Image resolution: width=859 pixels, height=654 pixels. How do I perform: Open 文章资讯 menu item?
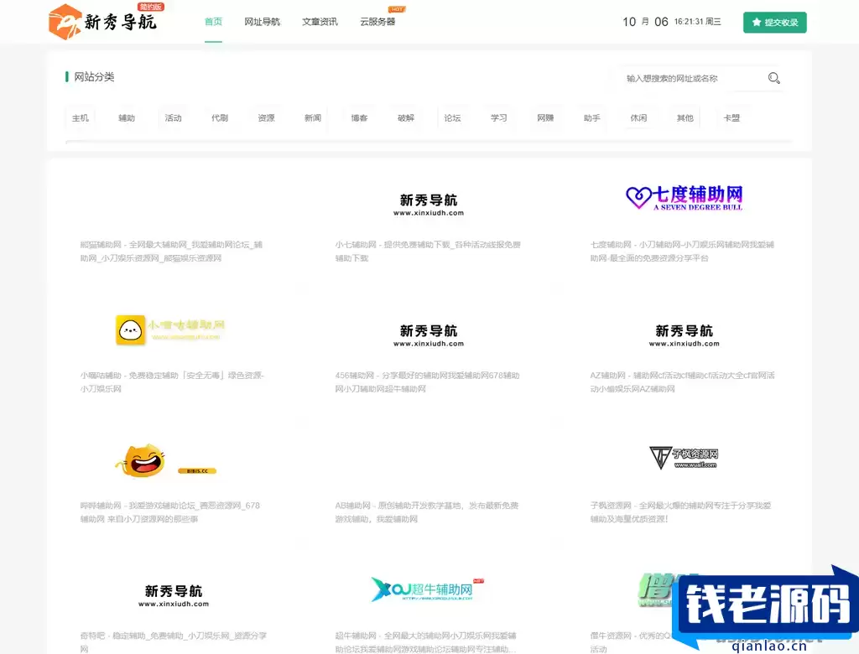pos(320,22)
